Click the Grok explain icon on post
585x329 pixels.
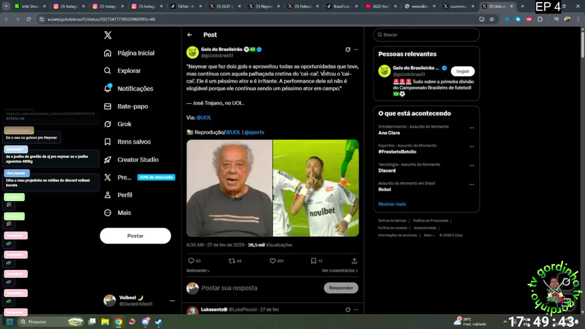click(348, 49)
